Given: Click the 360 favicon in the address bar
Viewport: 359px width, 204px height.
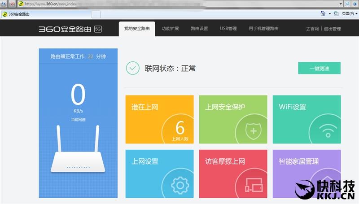Looking at the screenshot, I should [x=21, y=4].
